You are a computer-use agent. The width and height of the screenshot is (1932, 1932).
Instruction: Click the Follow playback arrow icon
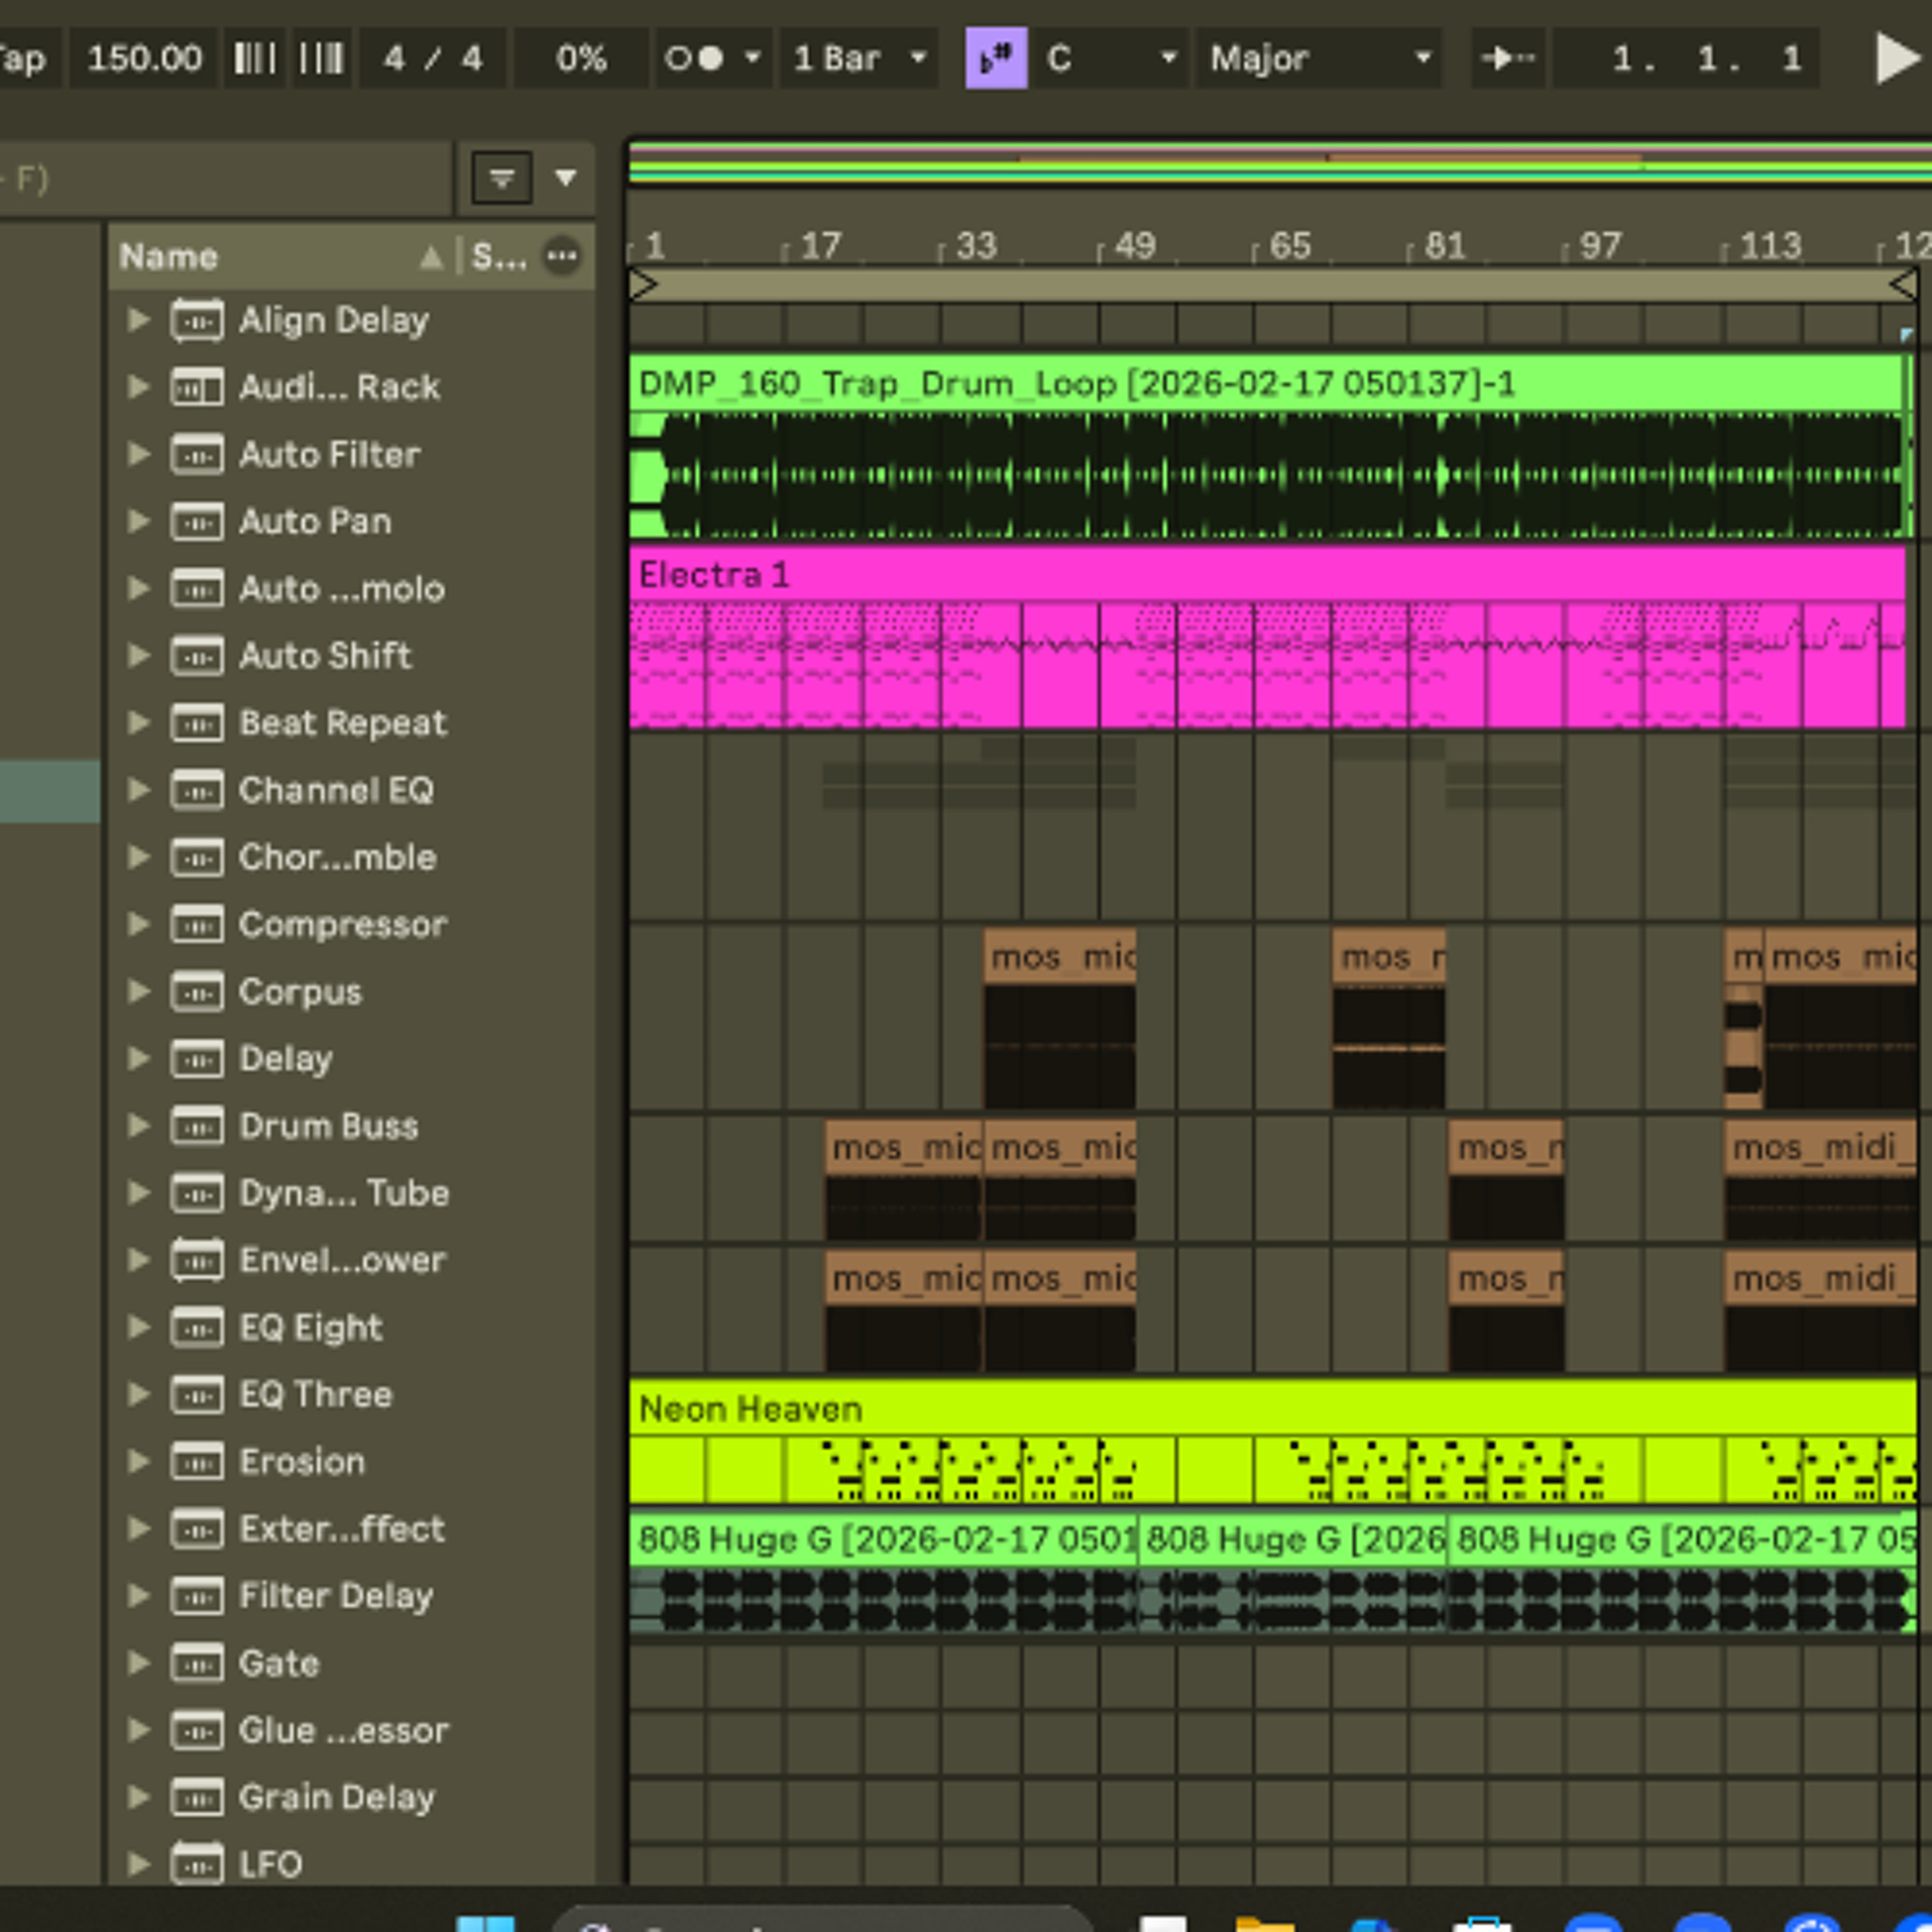1508,58
